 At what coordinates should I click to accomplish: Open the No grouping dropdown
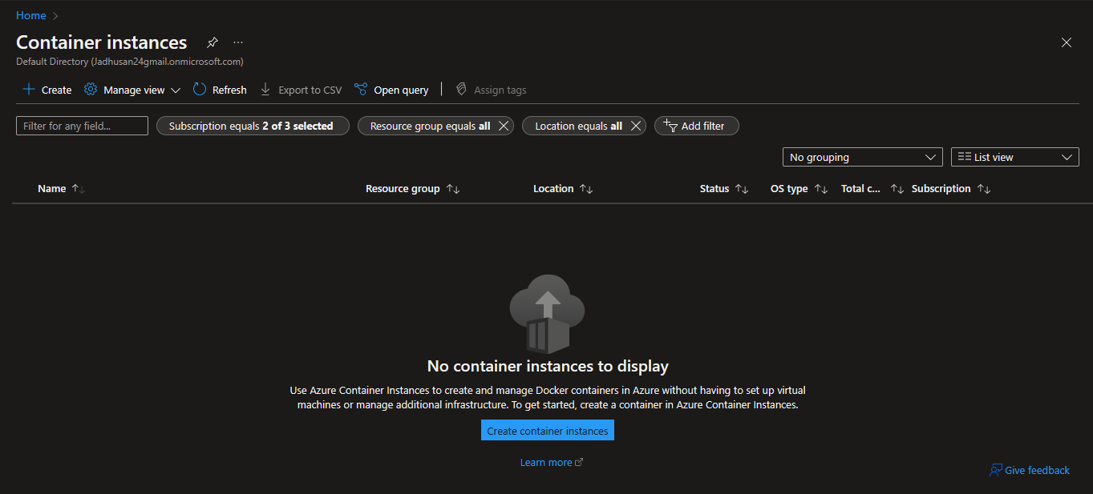862,157
